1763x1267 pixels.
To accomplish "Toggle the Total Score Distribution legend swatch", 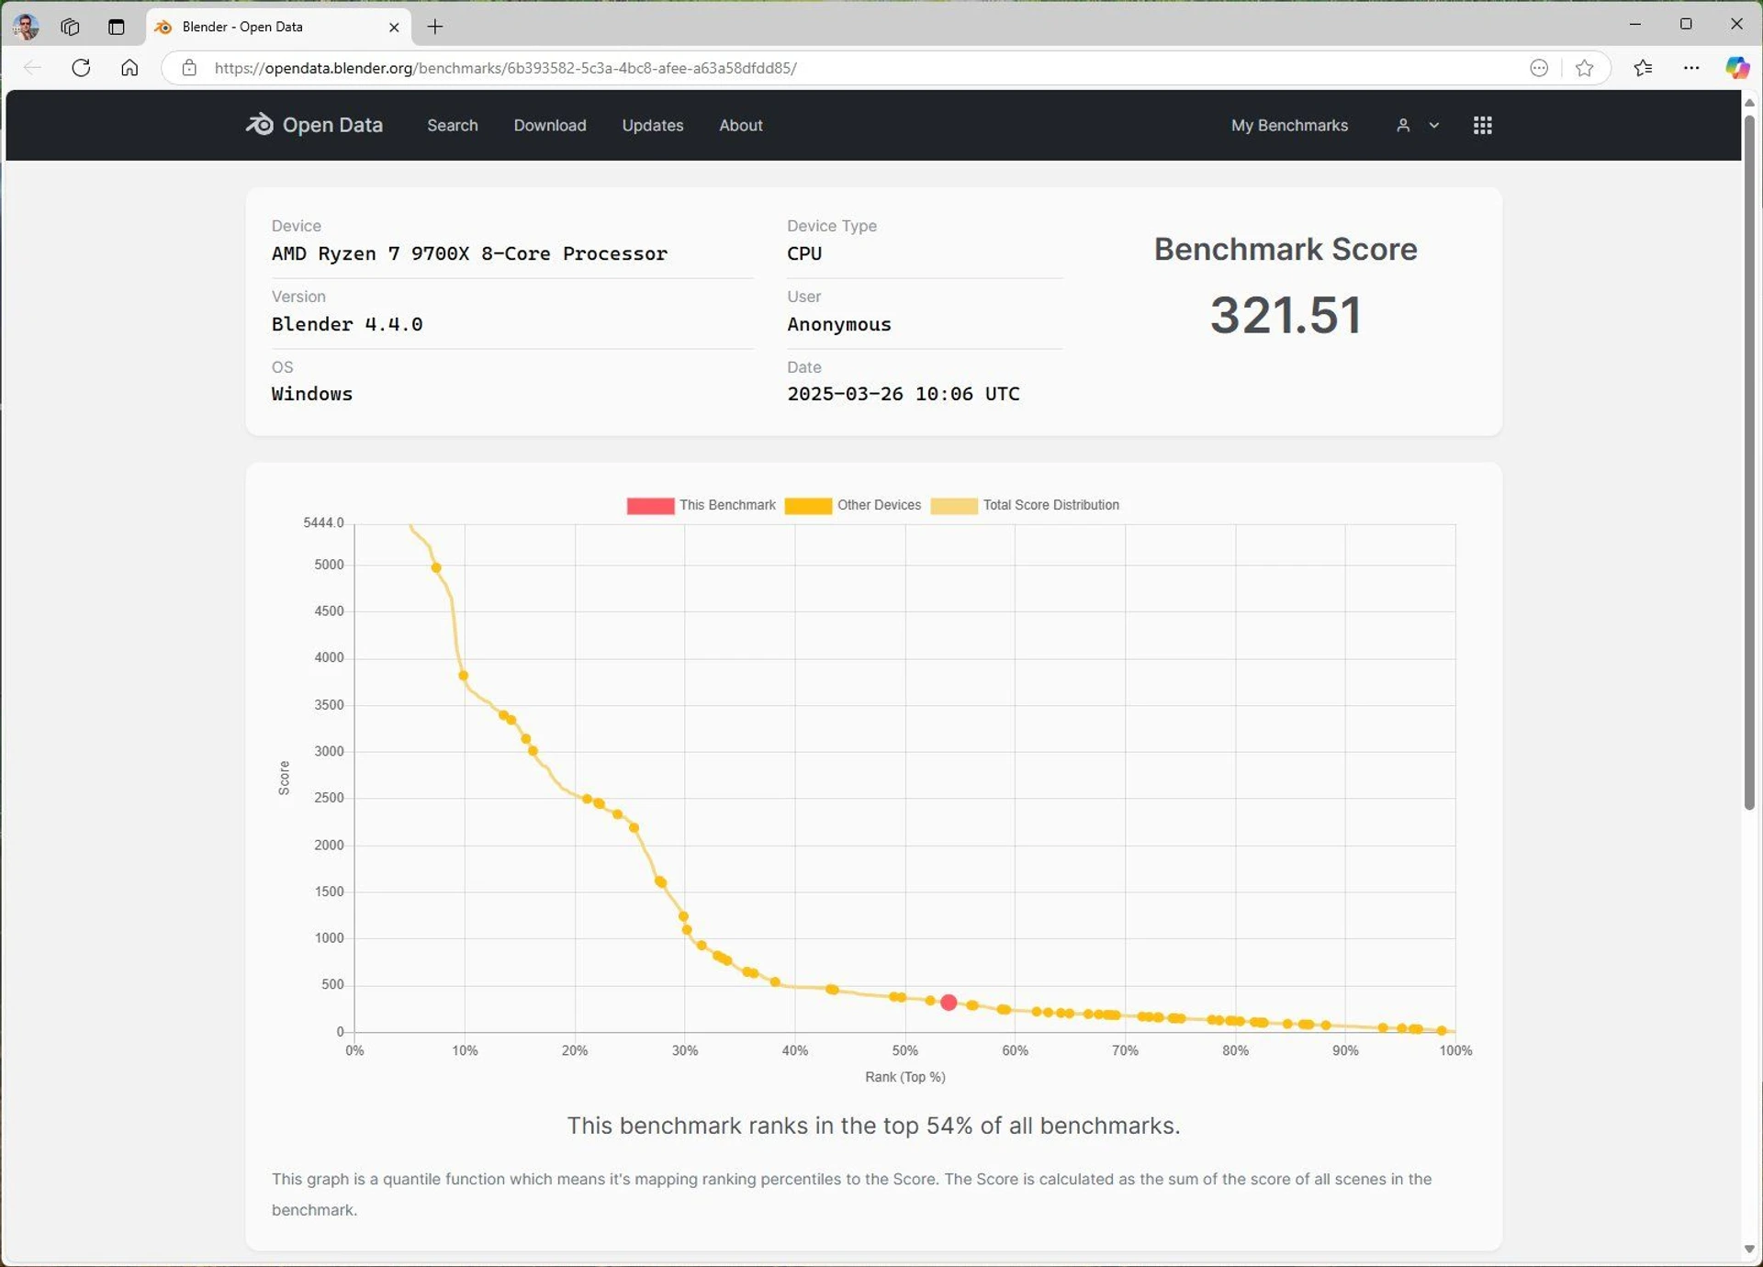I will pos(954,506).
